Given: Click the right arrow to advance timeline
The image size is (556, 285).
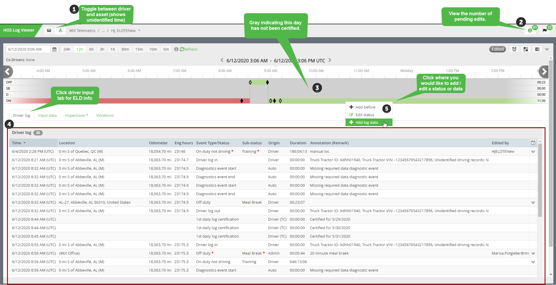Looking at the screenshot, I should [543, 71].
